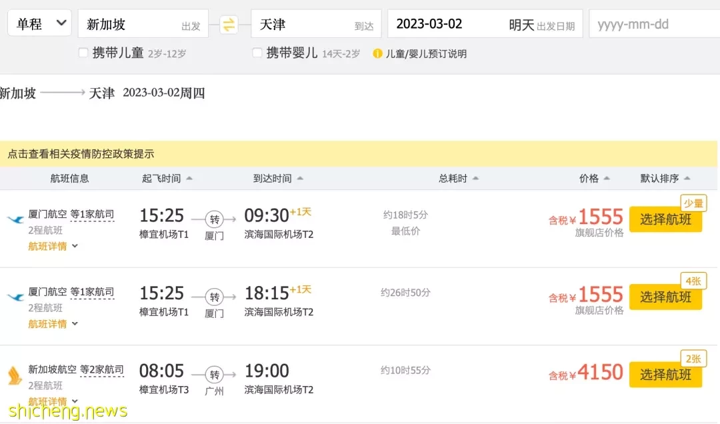Viewport: 720px width, 424px height.
Task: Click the child/infant booking info icon
Action: 377,54
